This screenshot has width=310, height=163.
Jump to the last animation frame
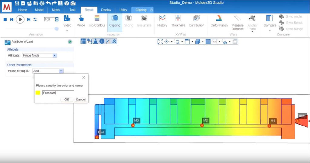coord(28,19)
